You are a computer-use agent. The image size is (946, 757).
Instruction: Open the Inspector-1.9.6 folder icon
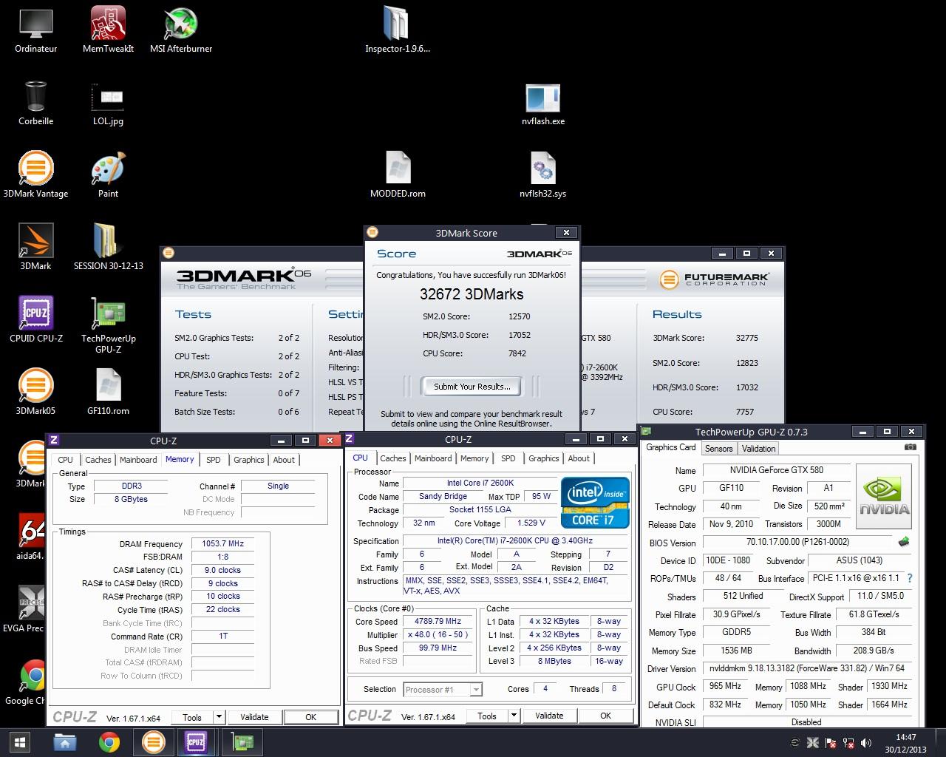[x=398, y=30]
